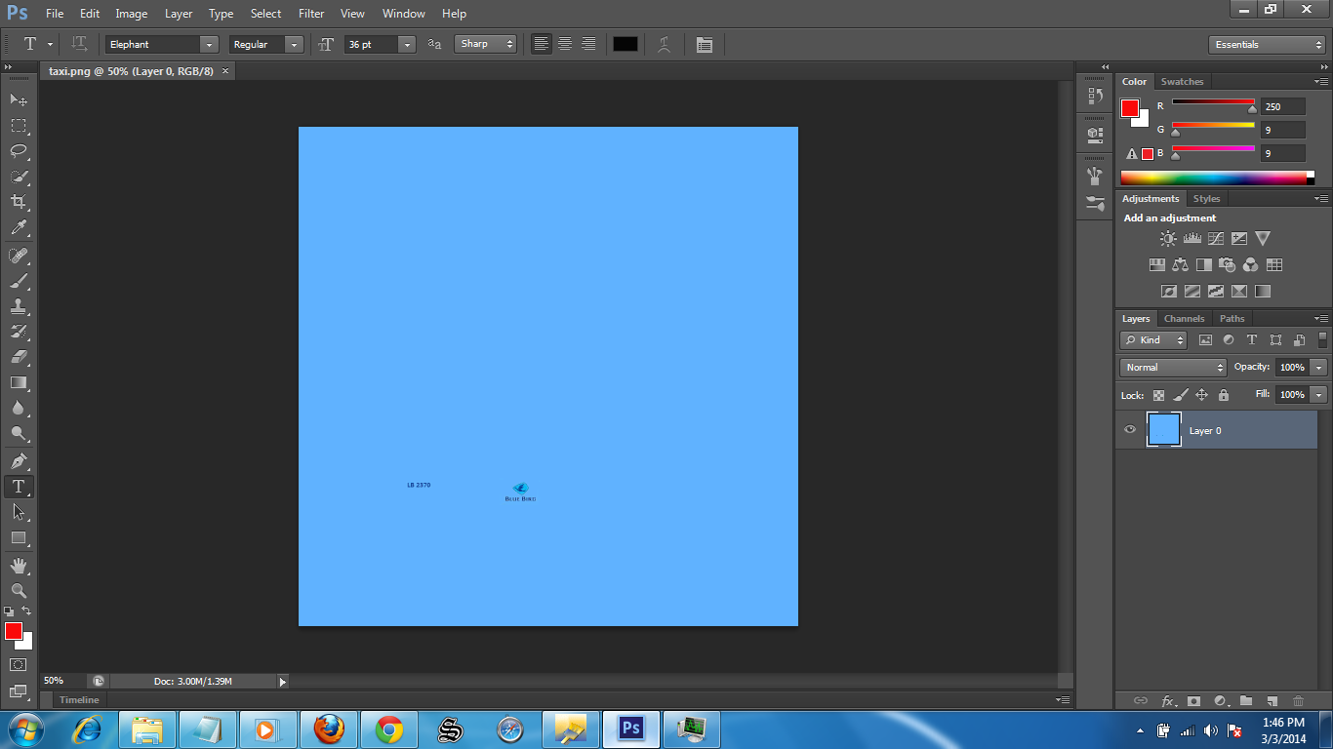The height and width of the screenshot is (749, 1333).
Task: Select the Pen tool
Action: (19, 461)
